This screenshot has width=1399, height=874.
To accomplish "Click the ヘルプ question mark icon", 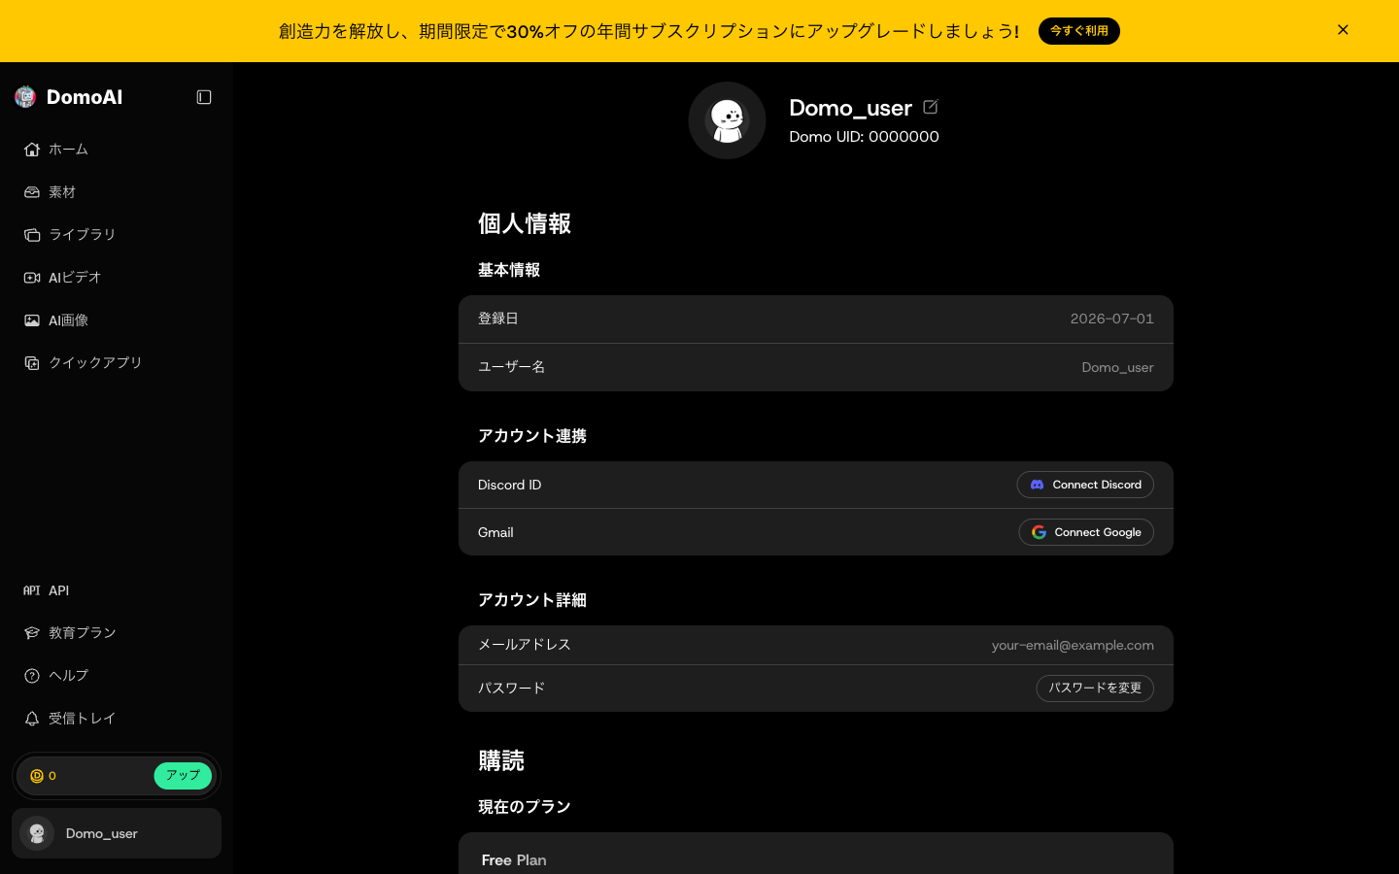I will [x=32, y=676].
